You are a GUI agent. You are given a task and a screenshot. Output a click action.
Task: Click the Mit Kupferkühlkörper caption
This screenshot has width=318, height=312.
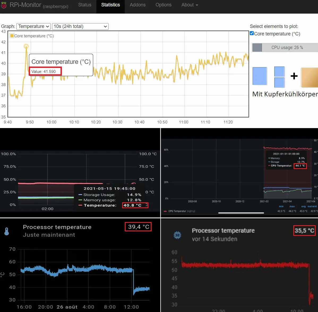(x=285, y=94)
